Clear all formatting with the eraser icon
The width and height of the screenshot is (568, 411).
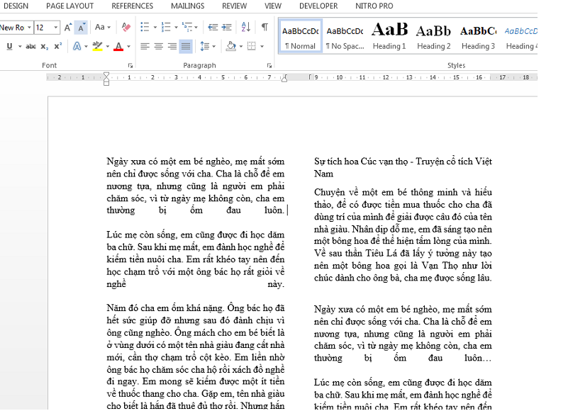(126, 27)
